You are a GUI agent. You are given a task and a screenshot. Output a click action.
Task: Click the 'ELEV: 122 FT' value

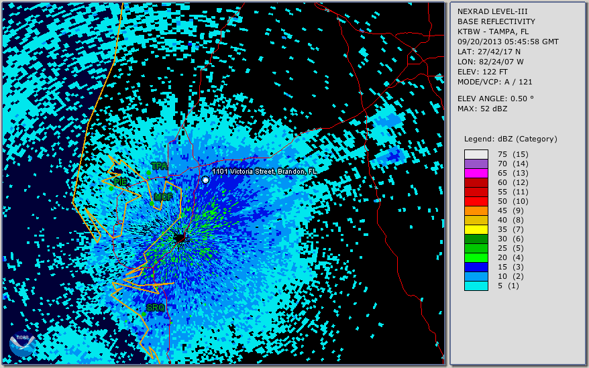point(483,72)
